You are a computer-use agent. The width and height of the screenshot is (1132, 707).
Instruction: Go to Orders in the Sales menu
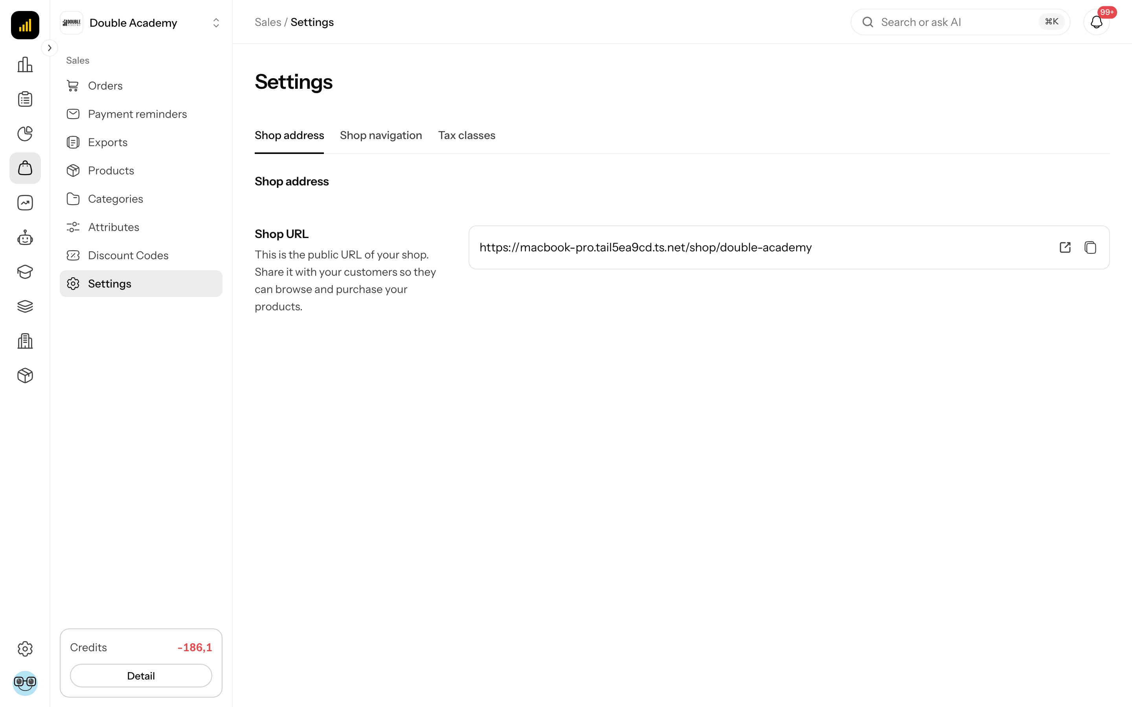tap(141, 86)
